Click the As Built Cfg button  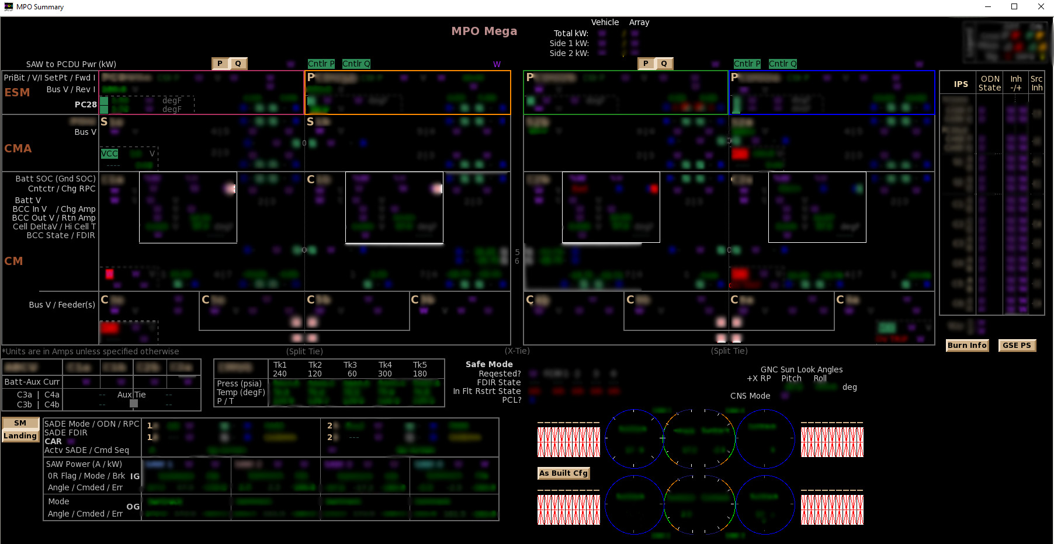(x=563, y=473)
